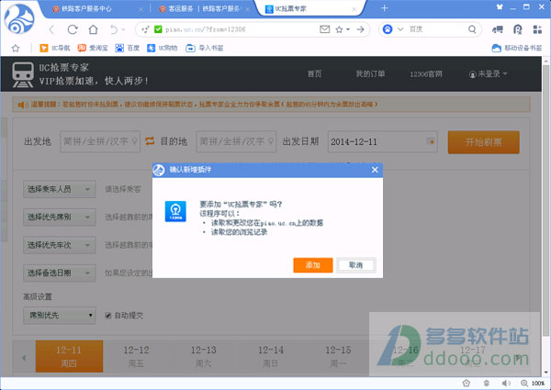Open the UC购物 bookmark
The image size is (551, 390).
(x=163, y=48)
